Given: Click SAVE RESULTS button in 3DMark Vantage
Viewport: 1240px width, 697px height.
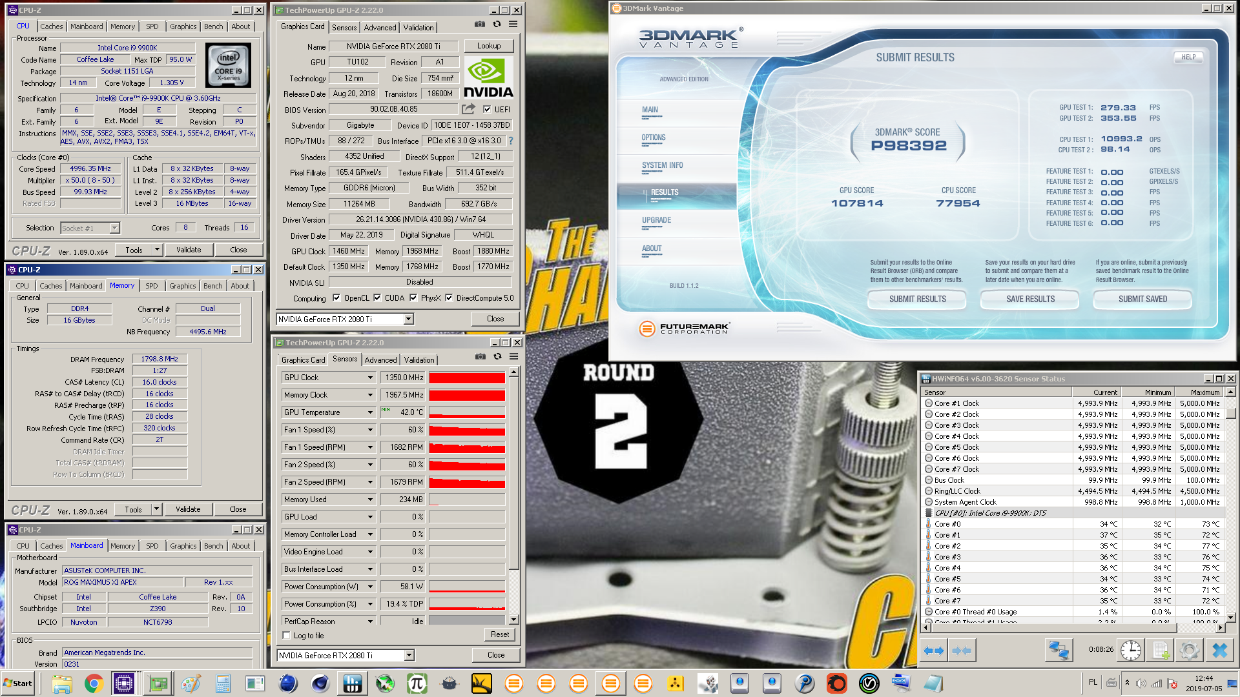Looking at the screenshot, I should (x=1030, y=299).
